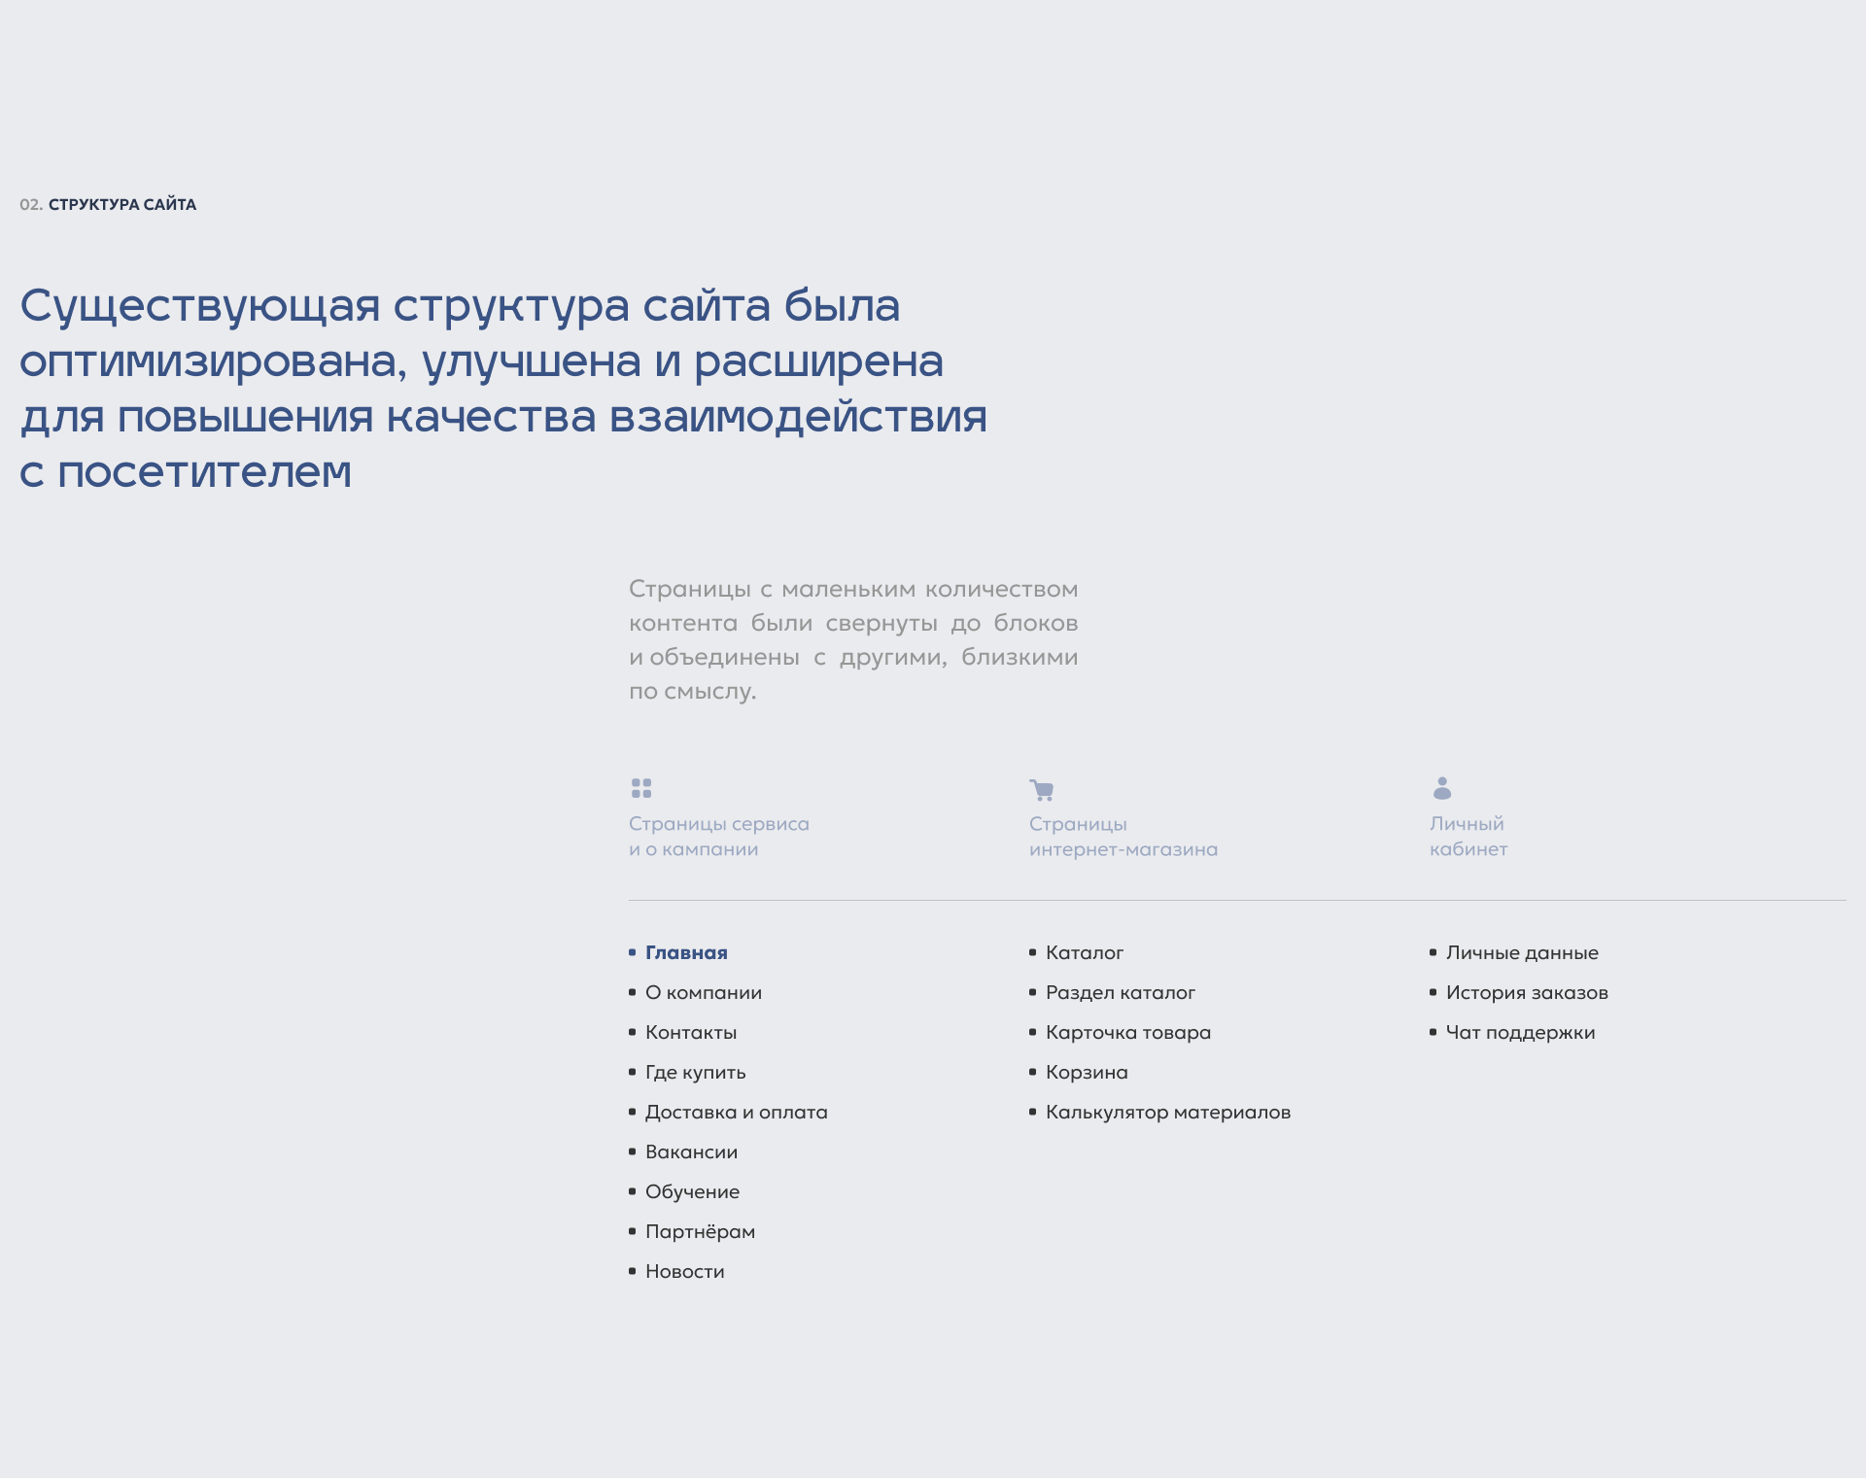Click the Где купить item
1866x1478 pixels.
695,1073
